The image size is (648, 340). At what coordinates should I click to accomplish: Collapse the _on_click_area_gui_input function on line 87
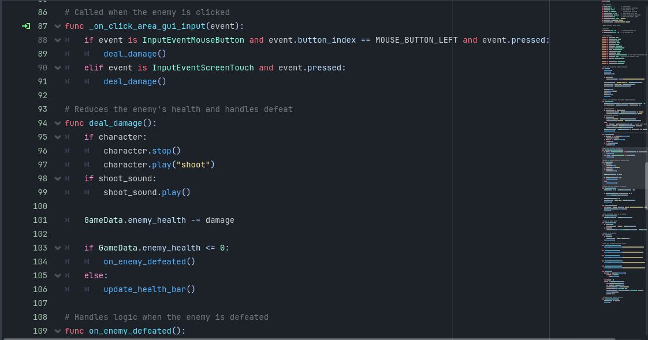57,26
